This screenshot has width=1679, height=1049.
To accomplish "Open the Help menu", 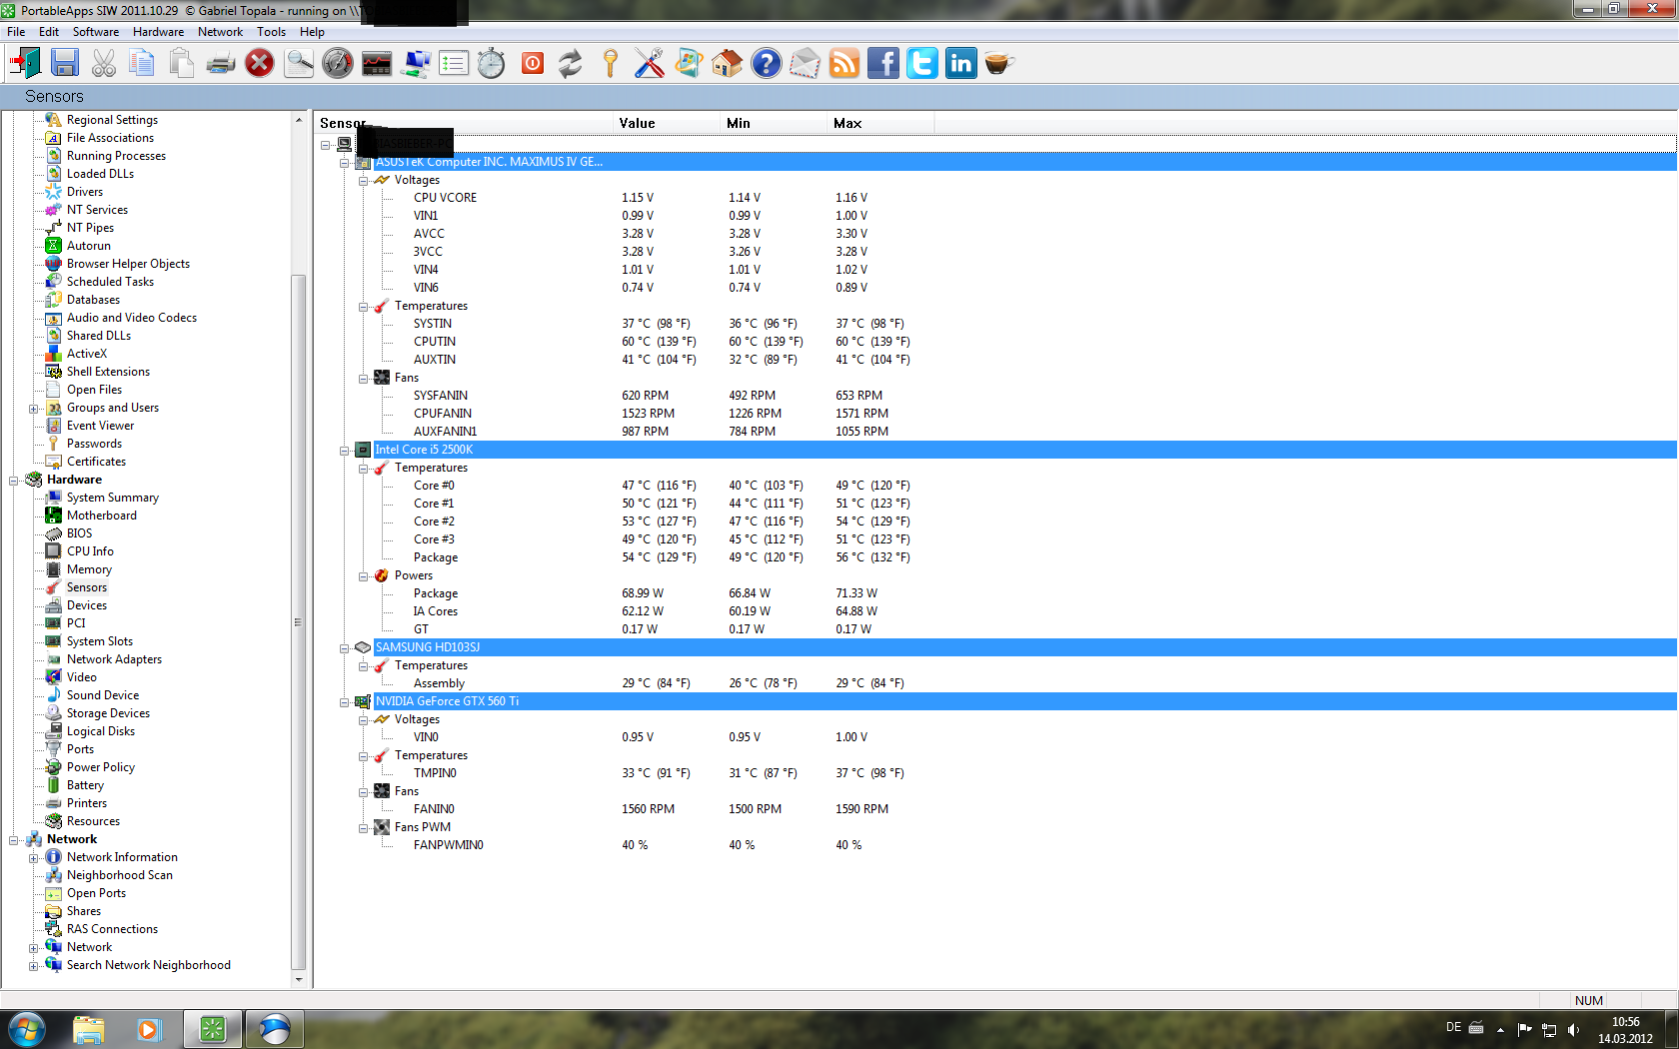I will click(x=312, y=32).
